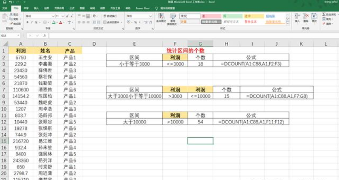This screenshot has width=339, height=180.
Task: Select column header G
Action: [201, 44]
